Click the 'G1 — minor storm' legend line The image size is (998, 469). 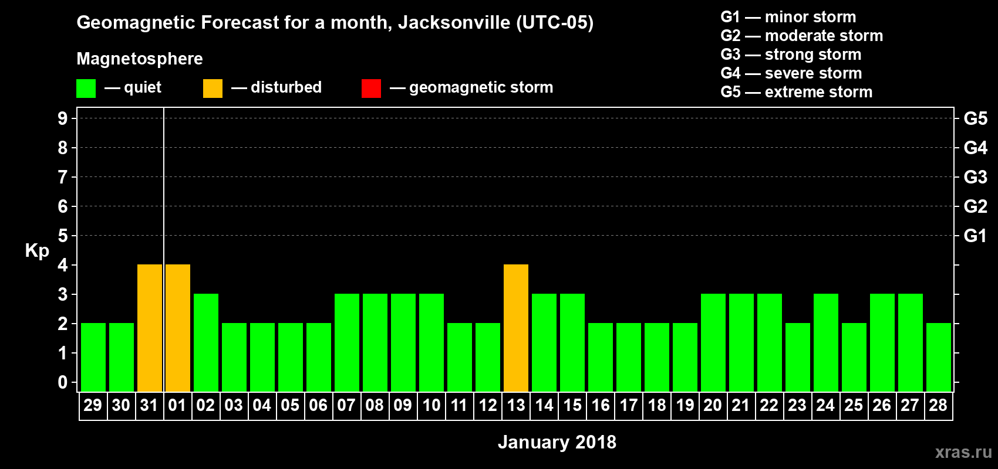click(788, 17)
